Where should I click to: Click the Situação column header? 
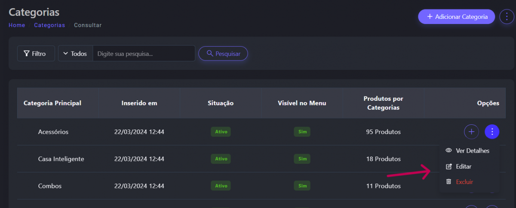pos(221,103)
